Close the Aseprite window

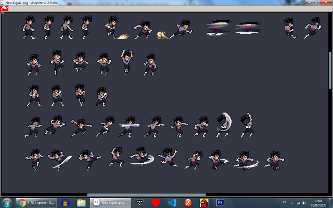click(326, 2)
